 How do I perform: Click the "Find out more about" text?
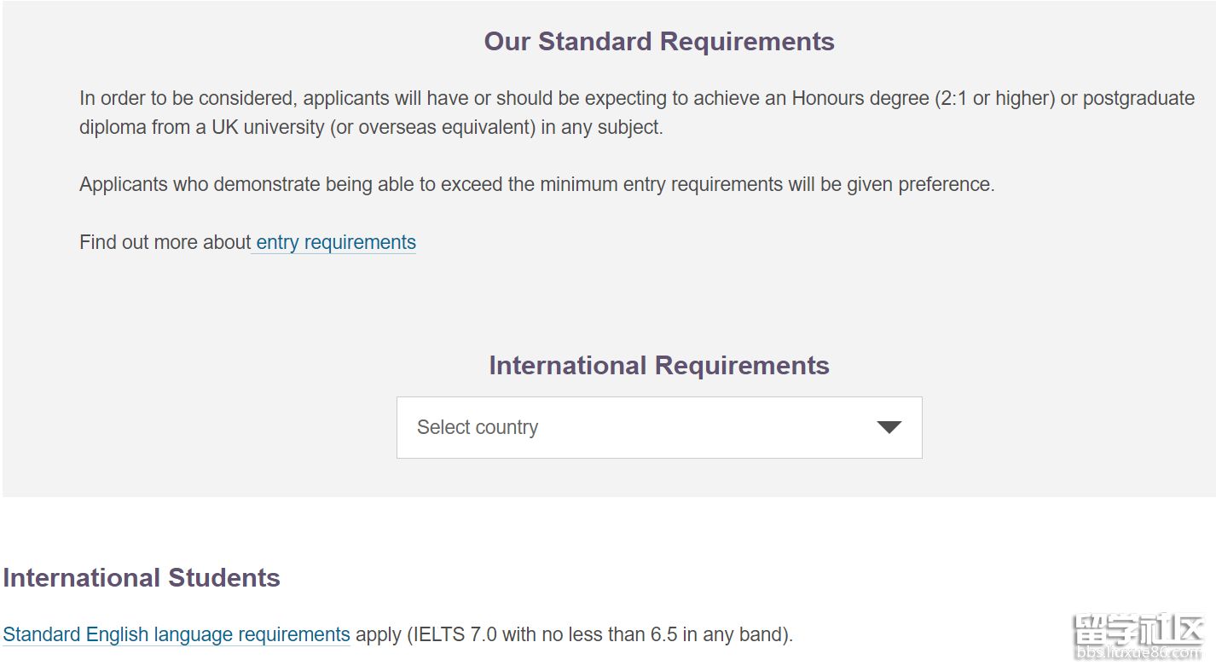coord(165,242)
